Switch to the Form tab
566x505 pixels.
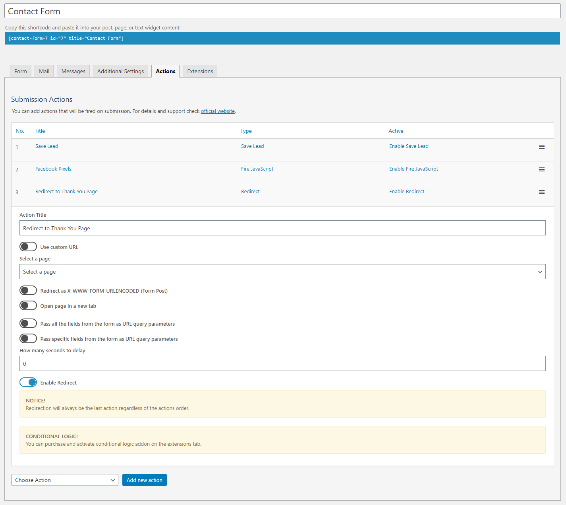21,71
